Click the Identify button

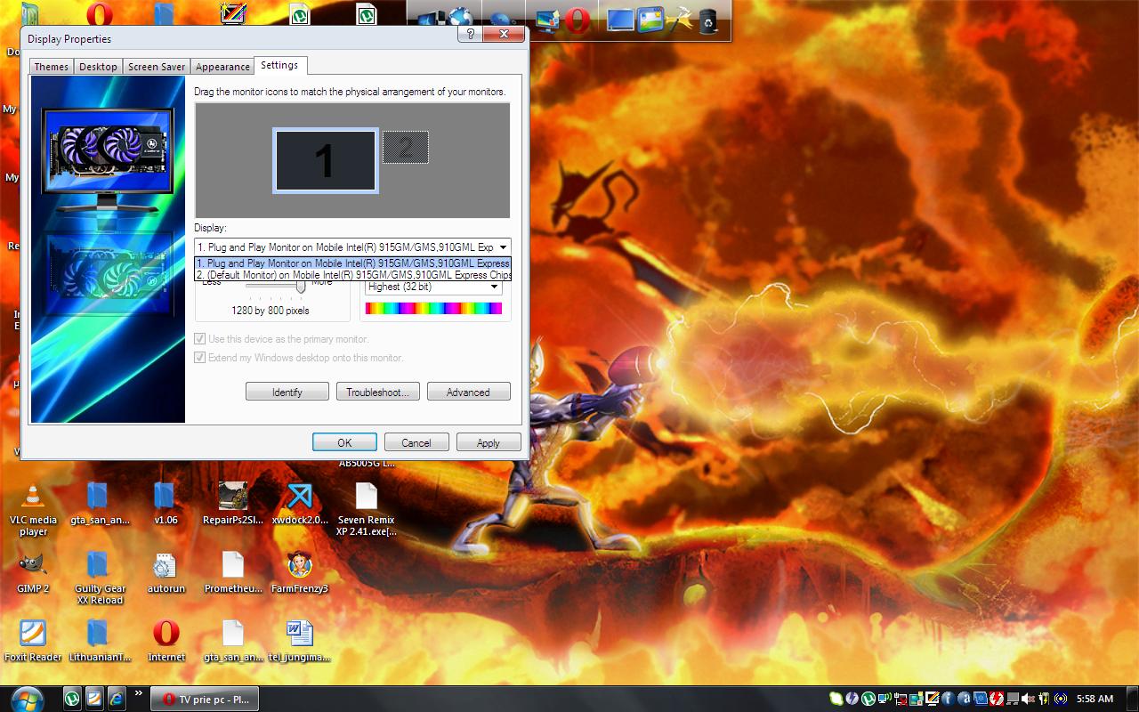tap(287, 392)
